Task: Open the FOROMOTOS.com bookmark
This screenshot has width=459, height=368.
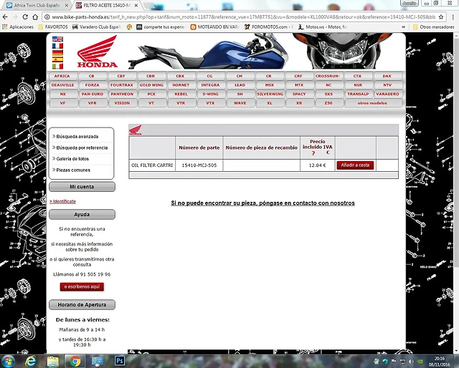Action: (268, 27)
